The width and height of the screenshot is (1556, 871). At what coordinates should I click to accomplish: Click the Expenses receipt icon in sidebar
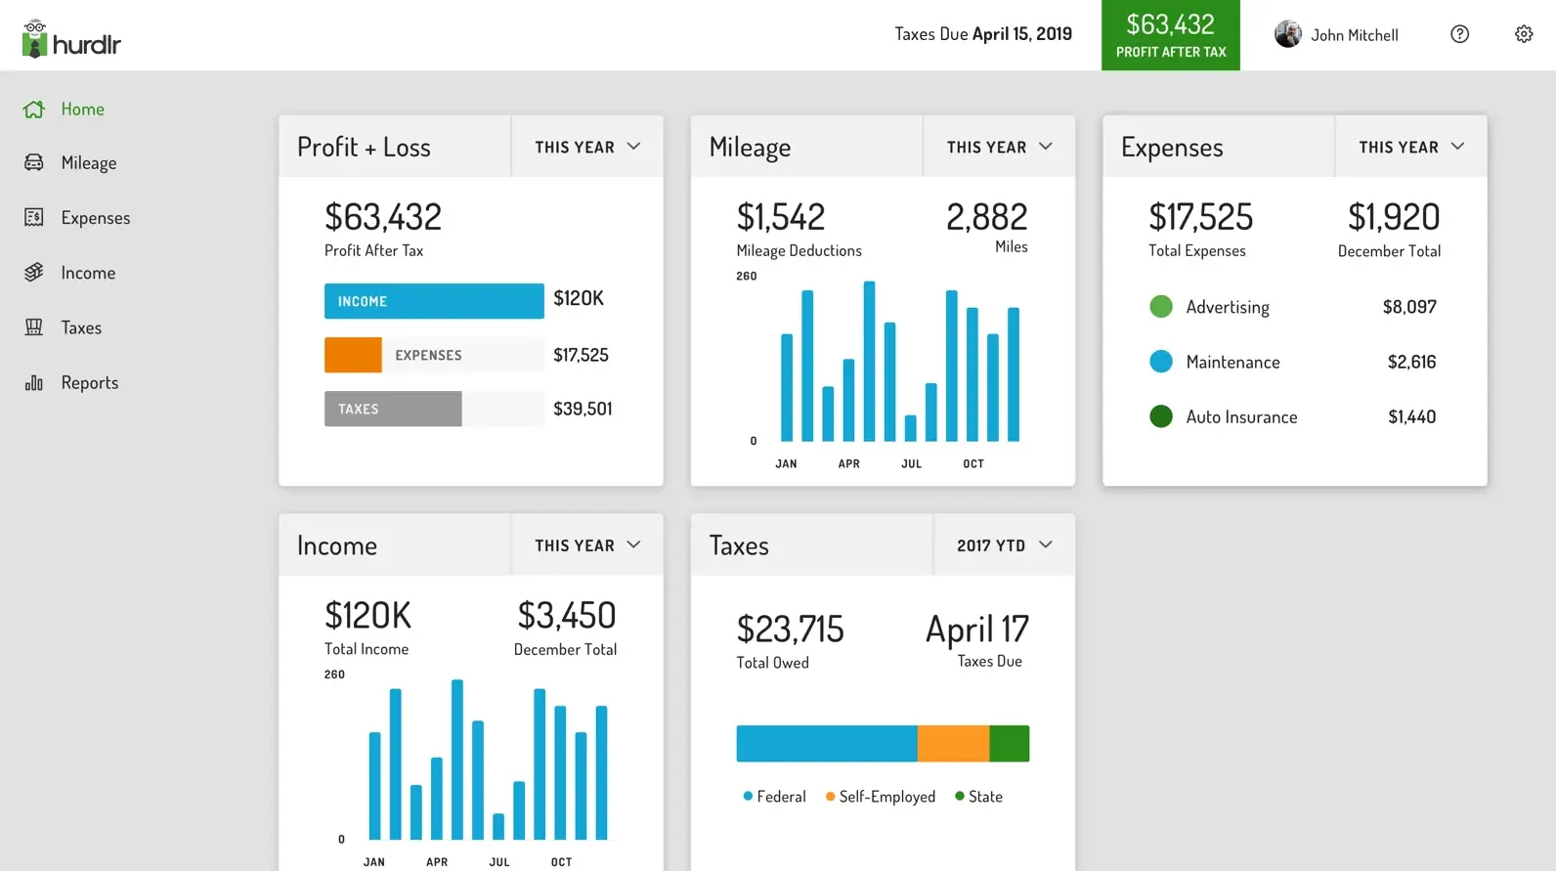(34, 217)
